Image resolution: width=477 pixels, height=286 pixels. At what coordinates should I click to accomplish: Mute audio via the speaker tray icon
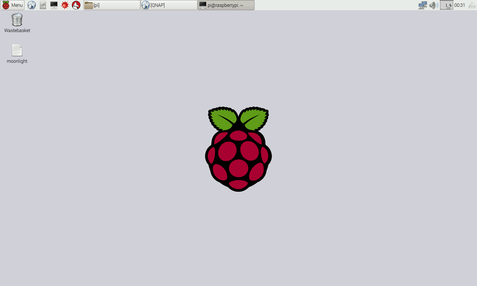[x=433, y=5]
